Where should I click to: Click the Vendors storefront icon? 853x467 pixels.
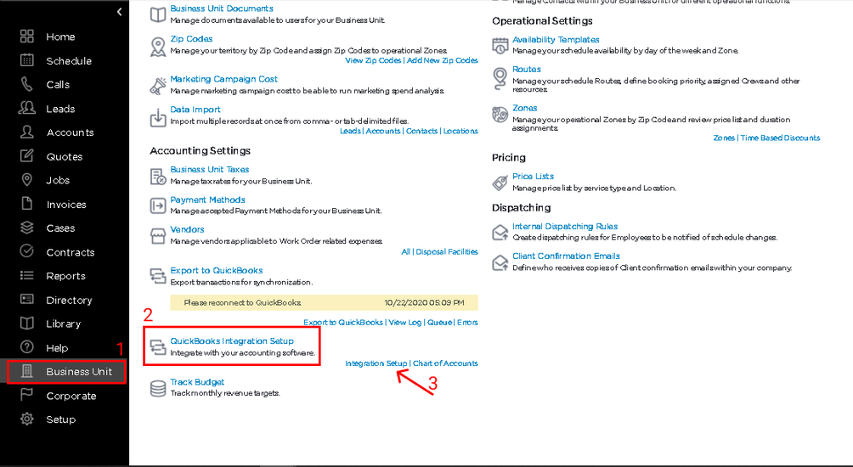[x=158, y=236]
